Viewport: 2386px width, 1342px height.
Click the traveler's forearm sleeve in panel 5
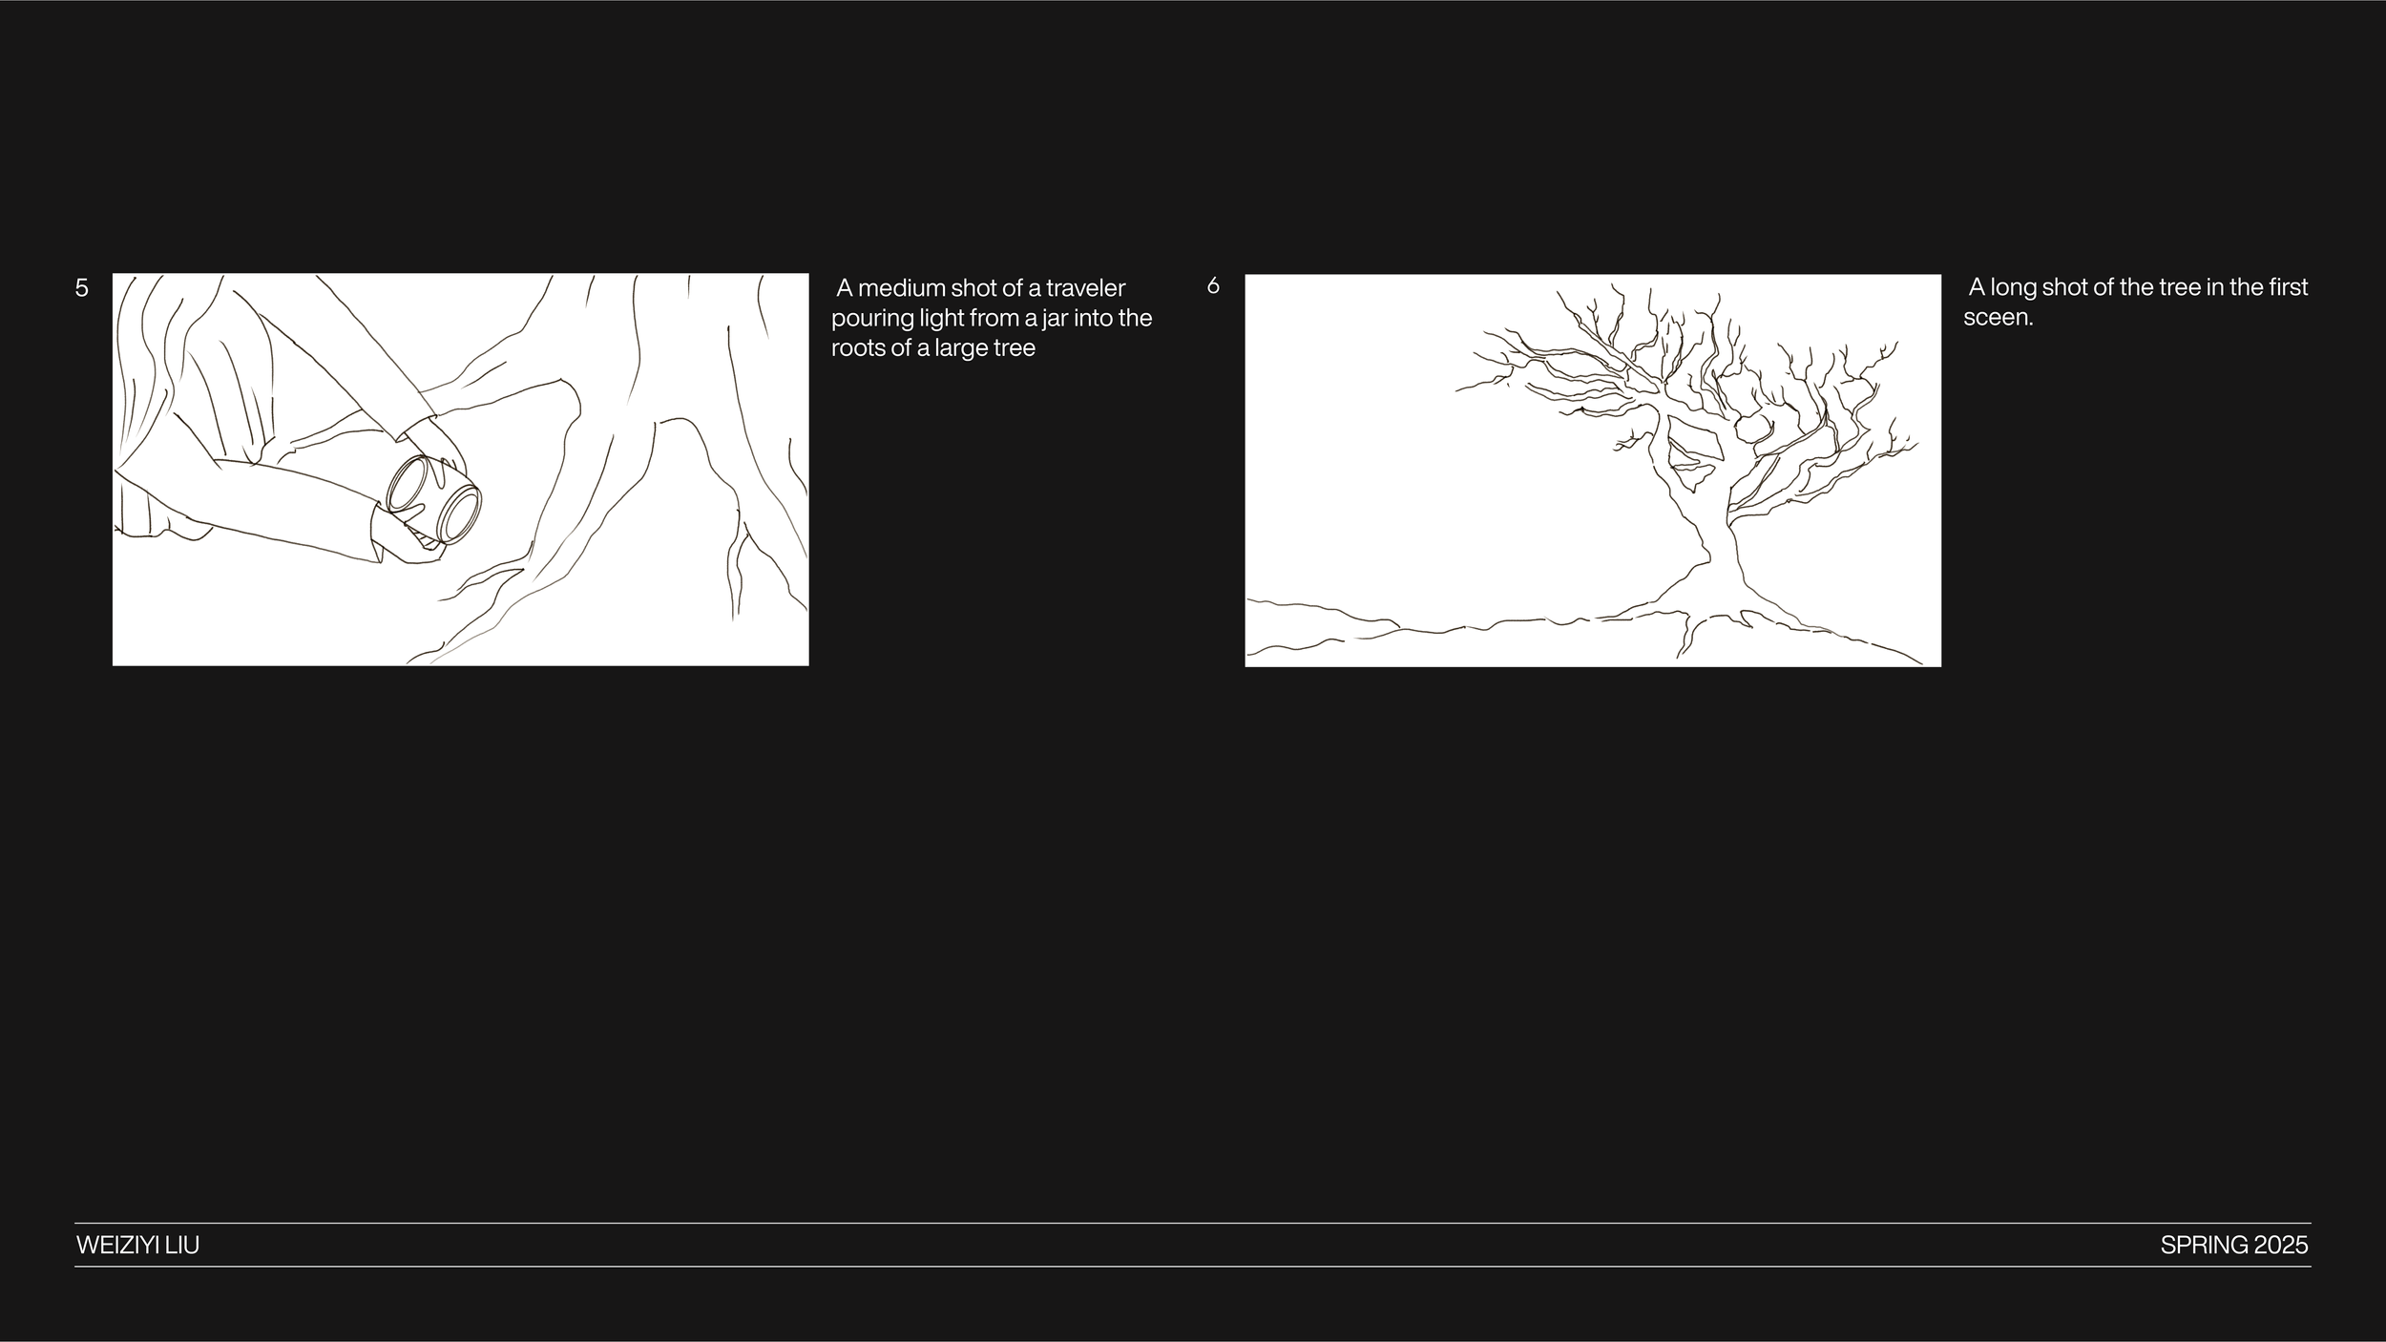[x=286, y=506]
